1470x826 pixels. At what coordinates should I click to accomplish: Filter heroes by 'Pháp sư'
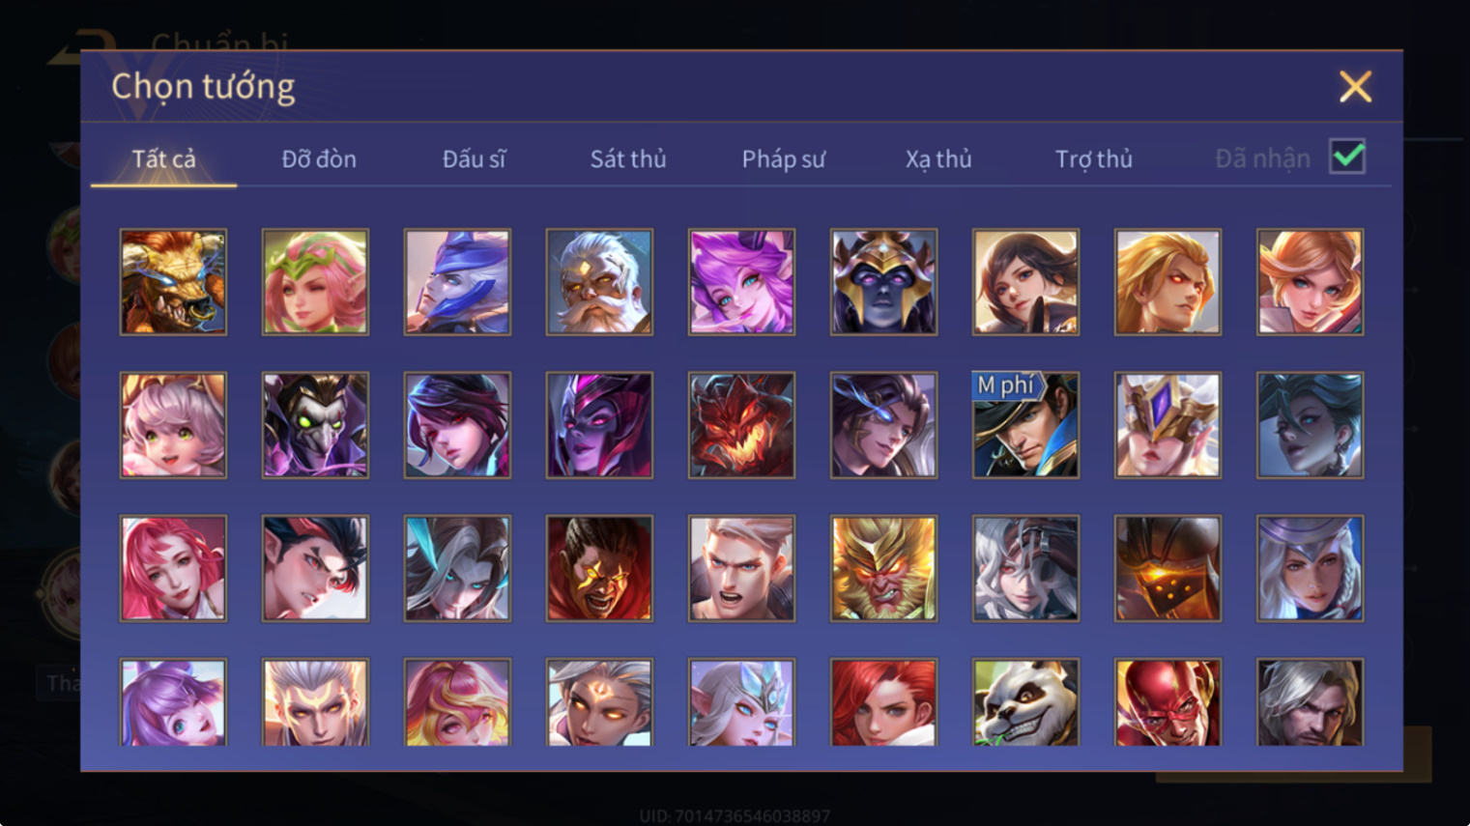coord(784,158)
